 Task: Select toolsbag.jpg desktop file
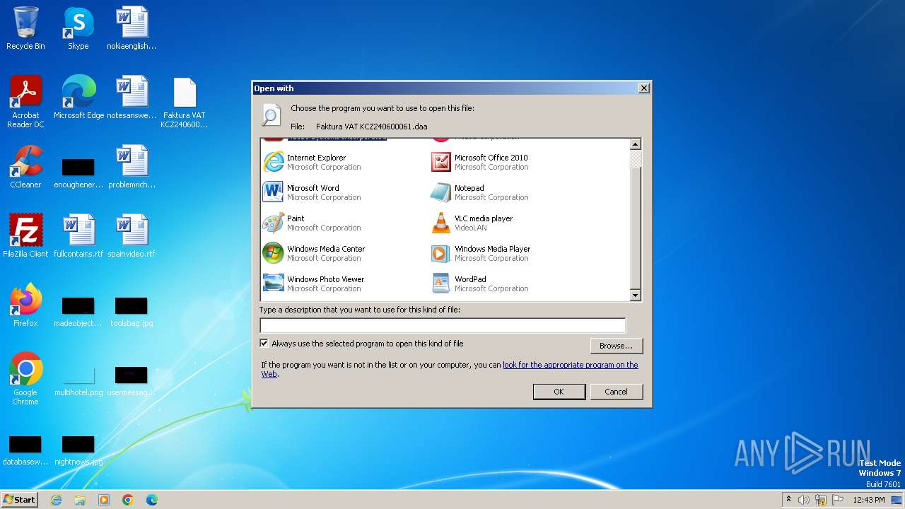coord(132,312)
